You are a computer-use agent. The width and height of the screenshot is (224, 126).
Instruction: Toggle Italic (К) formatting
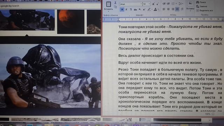click(126, 9)
